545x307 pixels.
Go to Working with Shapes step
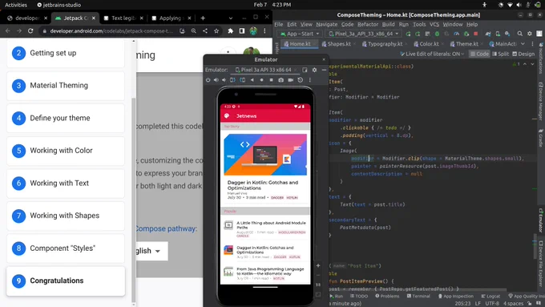point(66,216)
